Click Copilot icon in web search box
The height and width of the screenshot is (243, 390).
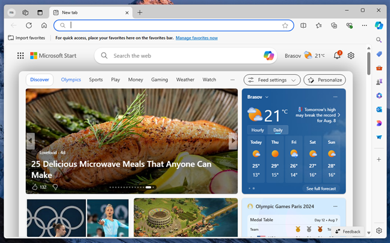click(x=268, y=55)
